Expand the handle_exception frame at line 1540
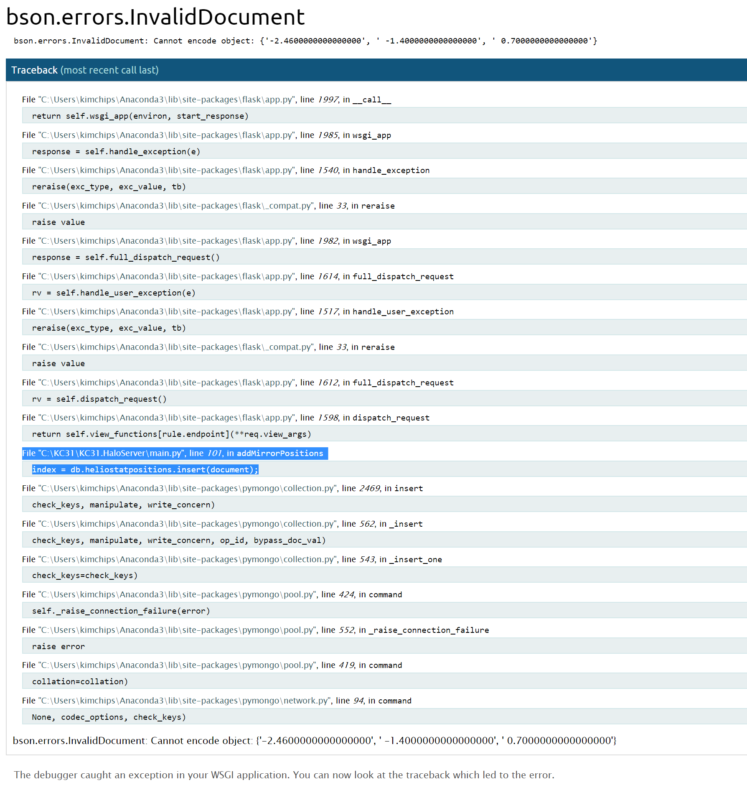747x785 pixels. pyautogui.click(x=226, y=170)
